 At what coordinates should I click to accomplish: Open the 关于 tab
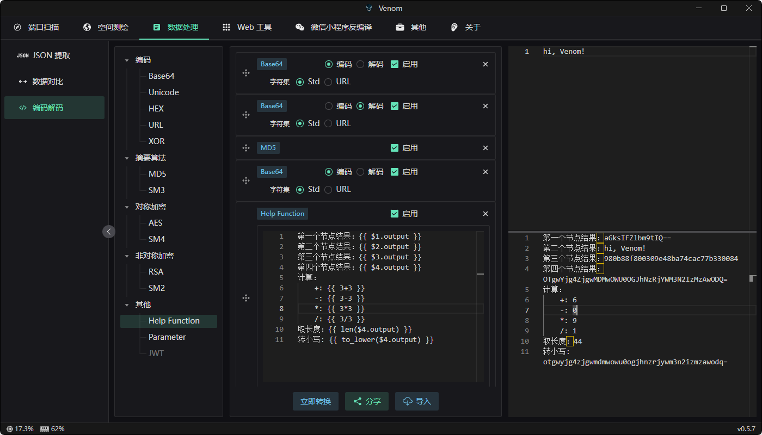(464, 27)
